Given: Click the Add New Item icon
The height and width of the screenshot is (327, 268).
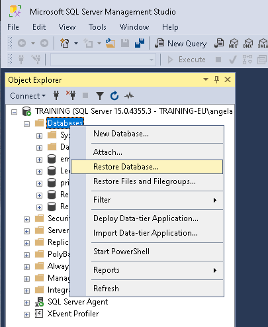Looking at the screenshot, I should 88,43.
